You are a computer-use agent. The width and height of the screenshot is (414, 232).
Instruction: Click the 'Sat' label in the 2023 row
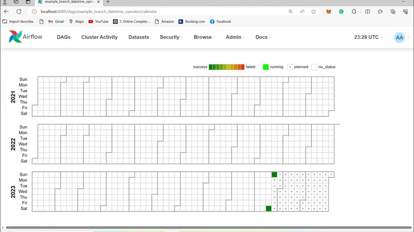pyautogui.click(x=24, y=208)
